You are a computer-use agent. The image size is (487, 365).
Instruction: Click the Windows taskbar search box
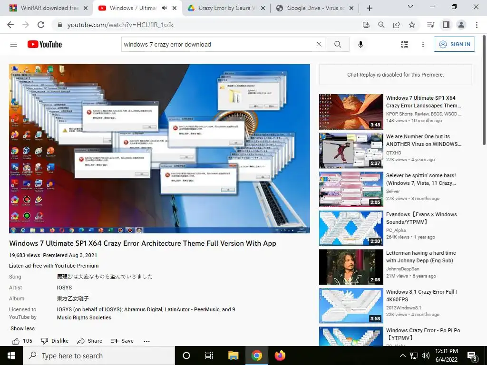[99, 355]
